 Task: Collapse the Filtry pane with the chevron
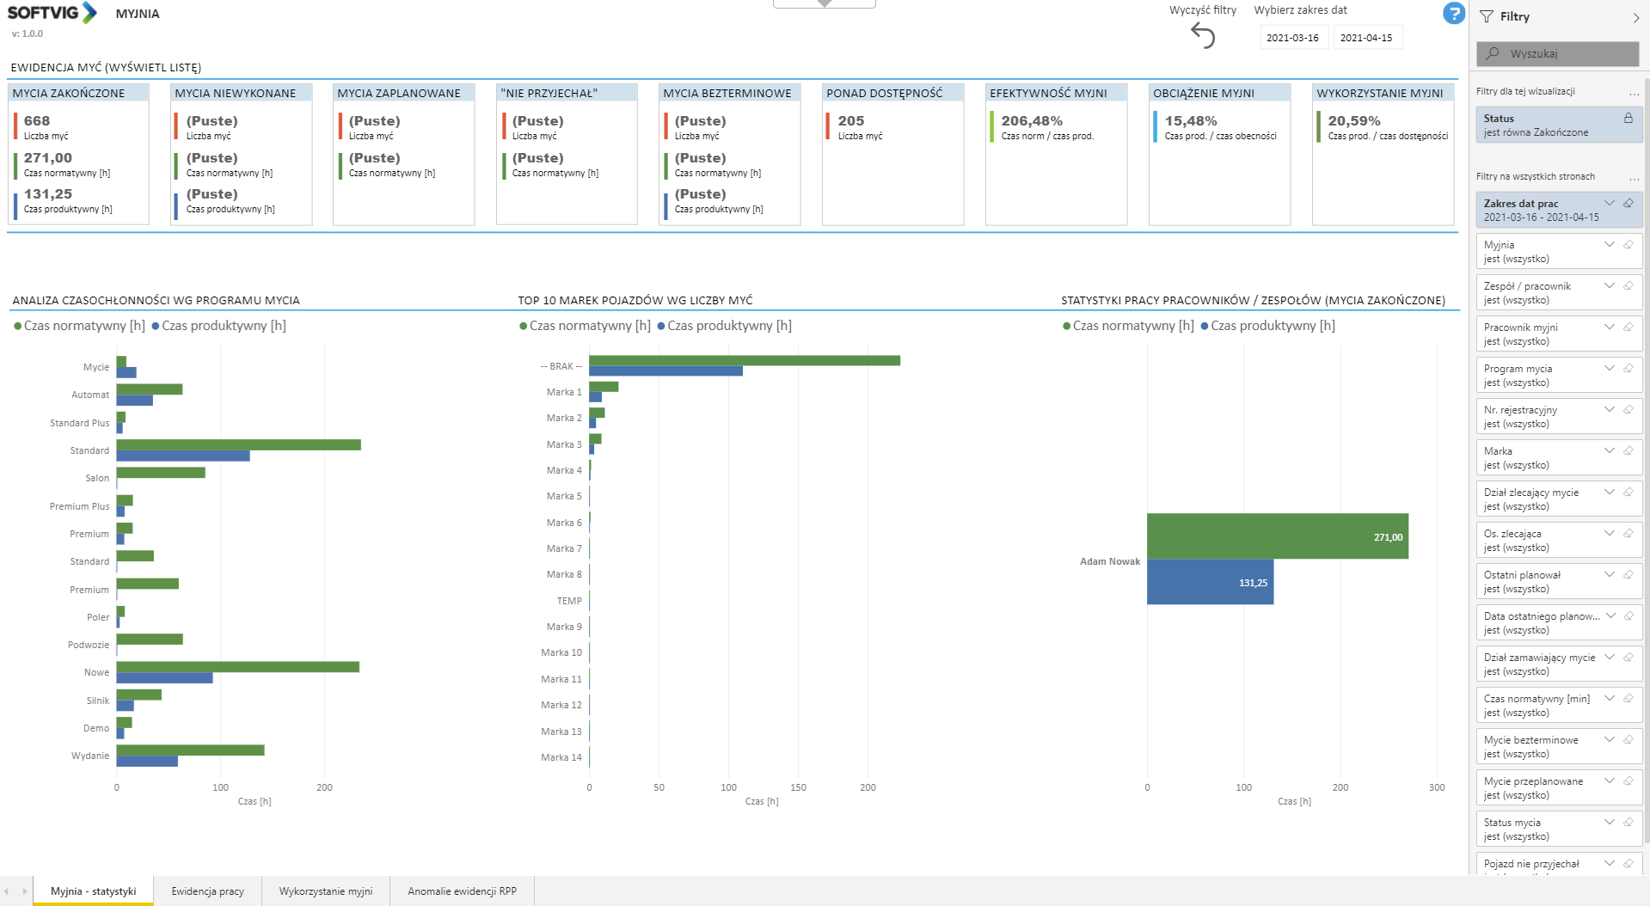pyautogui.click(x=1635, y=17)
